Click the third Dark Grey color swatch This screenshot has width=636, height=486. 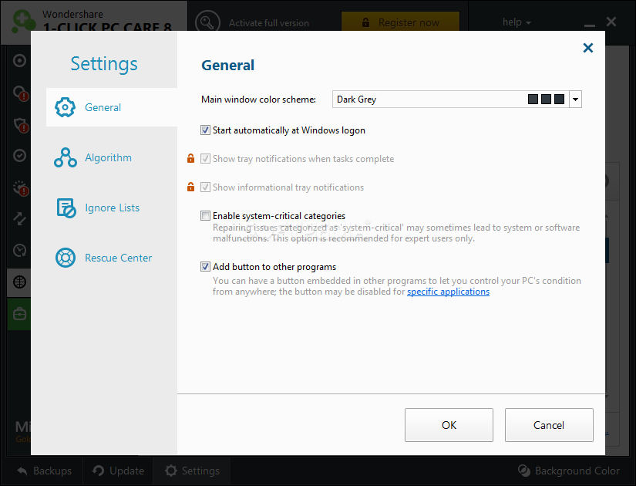(x=560, y=99)
